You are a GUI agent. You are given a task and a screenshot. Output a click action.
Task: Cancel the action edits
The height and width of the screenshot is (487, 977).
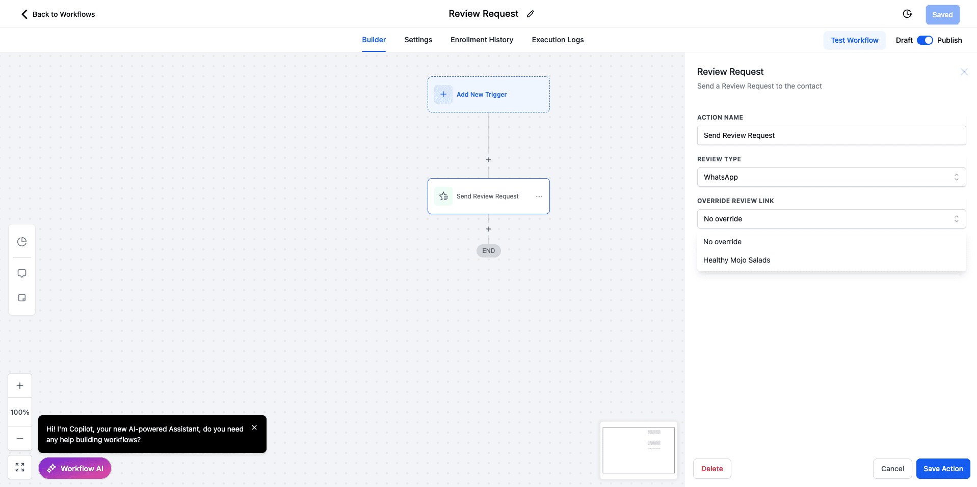point(893,469)
